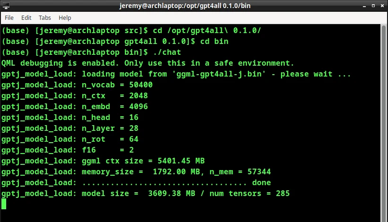388x222 pixels.
Task: Click the 'n_embd = 4096' line
Action: (x=75, y=107)
